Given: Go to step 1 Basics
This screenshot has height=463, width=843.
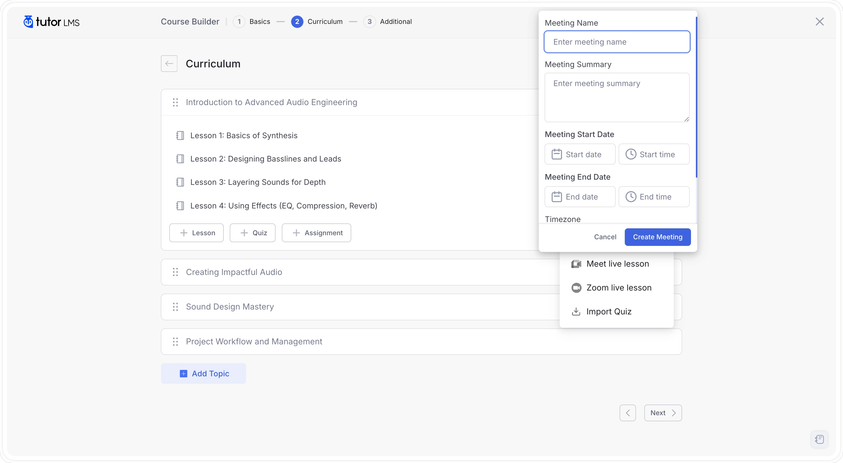Looking at the screenshot, I should point(252,22).
